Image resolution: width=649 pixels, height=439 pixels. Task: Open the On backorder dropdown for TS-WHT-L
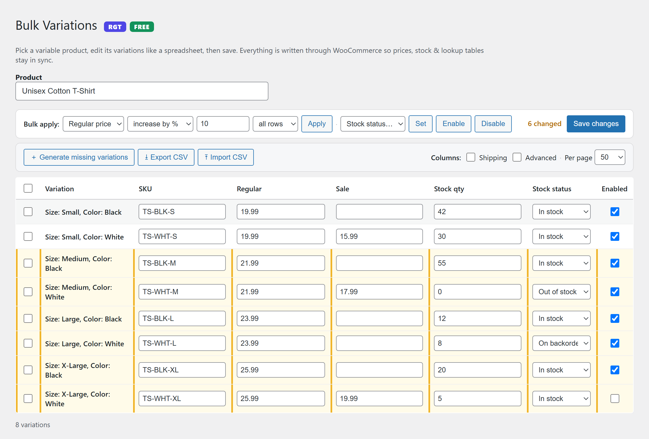[x=561, y=343]
